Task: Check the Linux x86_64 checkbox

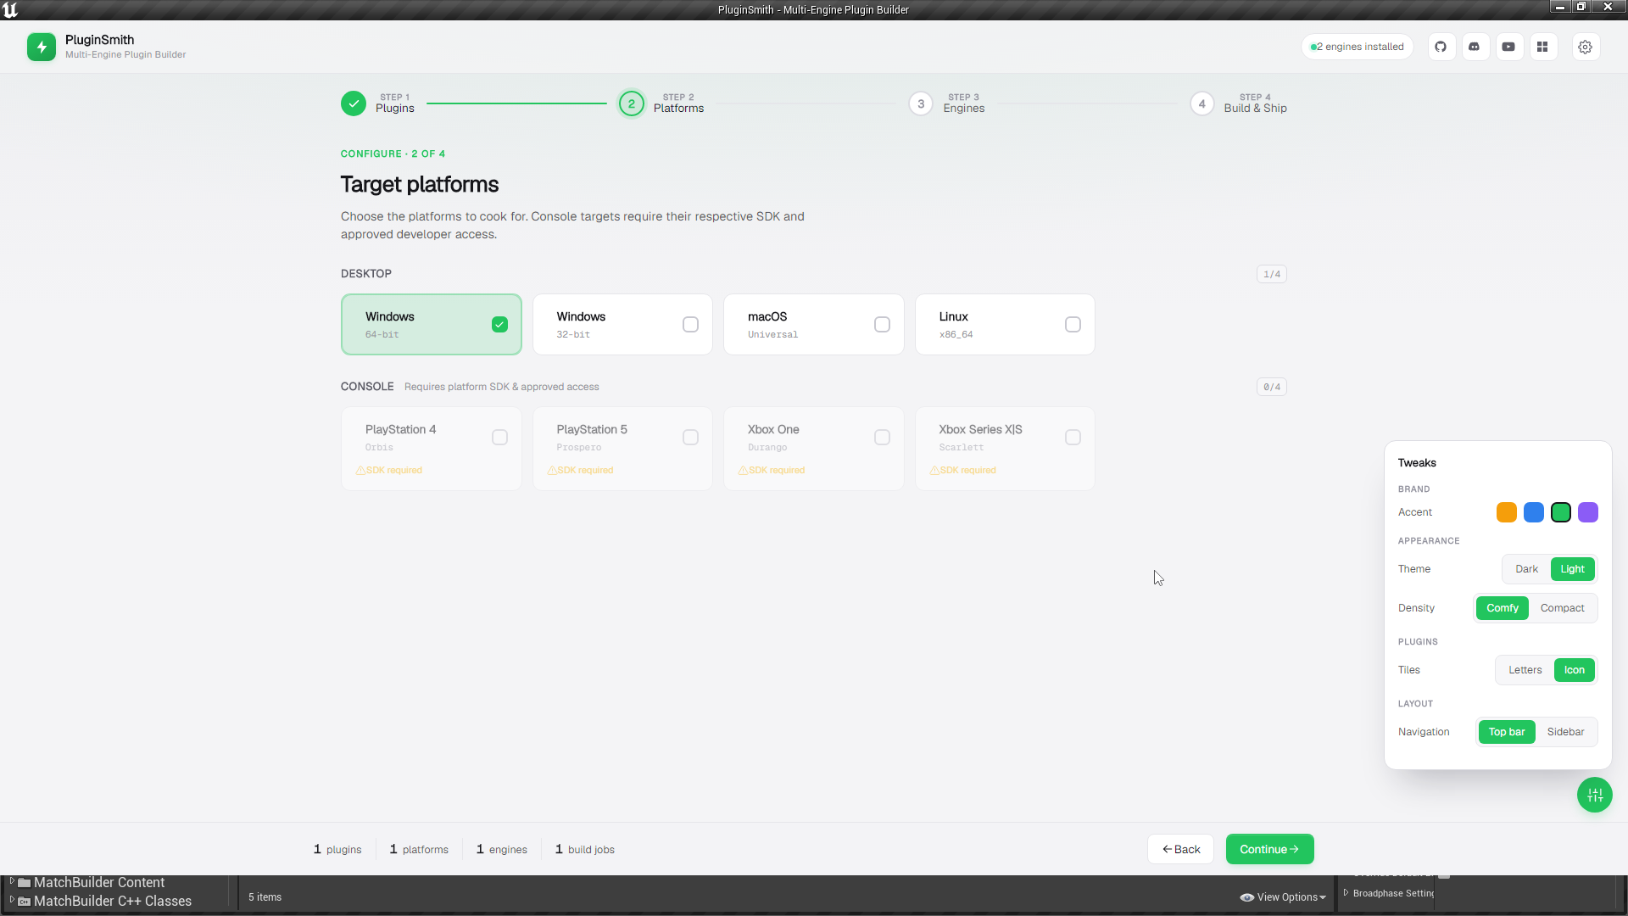Action: [x=1073, y=324]
